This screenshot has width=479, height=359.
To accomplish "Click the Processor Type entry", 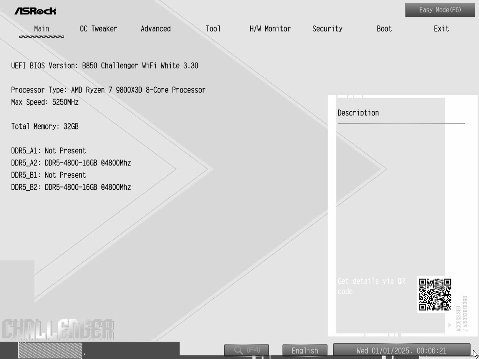I will 108,90.
